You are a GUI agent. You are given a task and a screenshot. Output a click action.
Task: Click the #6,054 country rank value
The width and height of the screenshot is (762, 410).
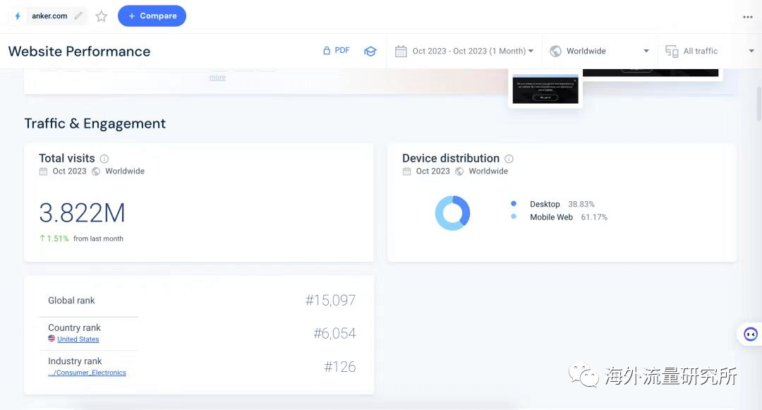pyautogui.click(x=335, y=333)
